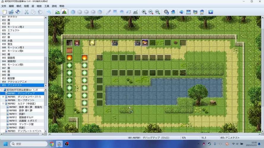Click the taskbar 搜索 search box
Image resolution: width=264 pixels, height=148 pixels.
pos(29,144)
